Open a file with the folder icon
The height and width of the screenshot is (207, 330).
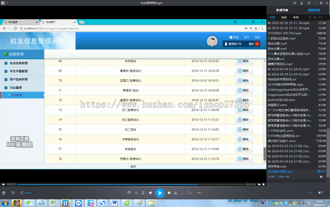[13, 193]
